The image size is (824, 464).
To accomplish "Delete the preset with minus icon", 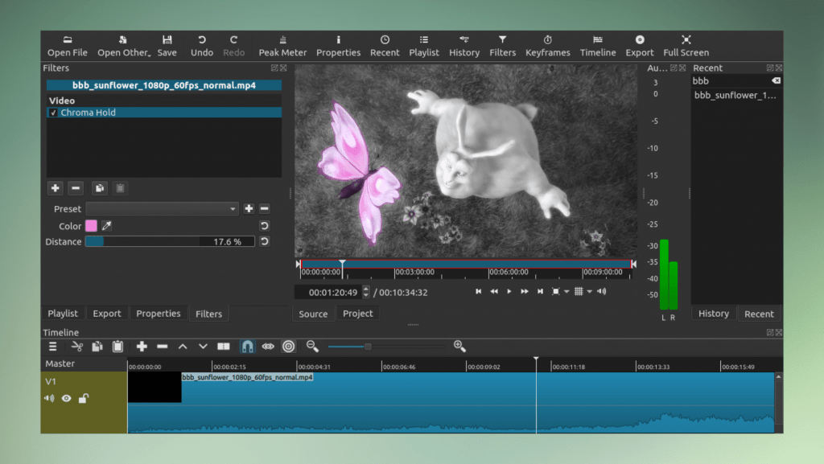I will (x=264, y=209).
